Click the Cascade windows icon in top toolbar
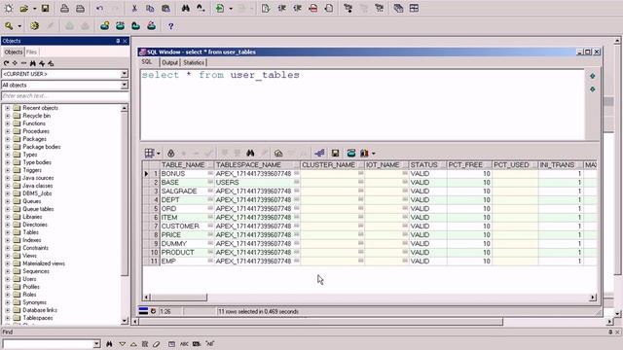This screenshot has width=623, height=350. [398, 9]
